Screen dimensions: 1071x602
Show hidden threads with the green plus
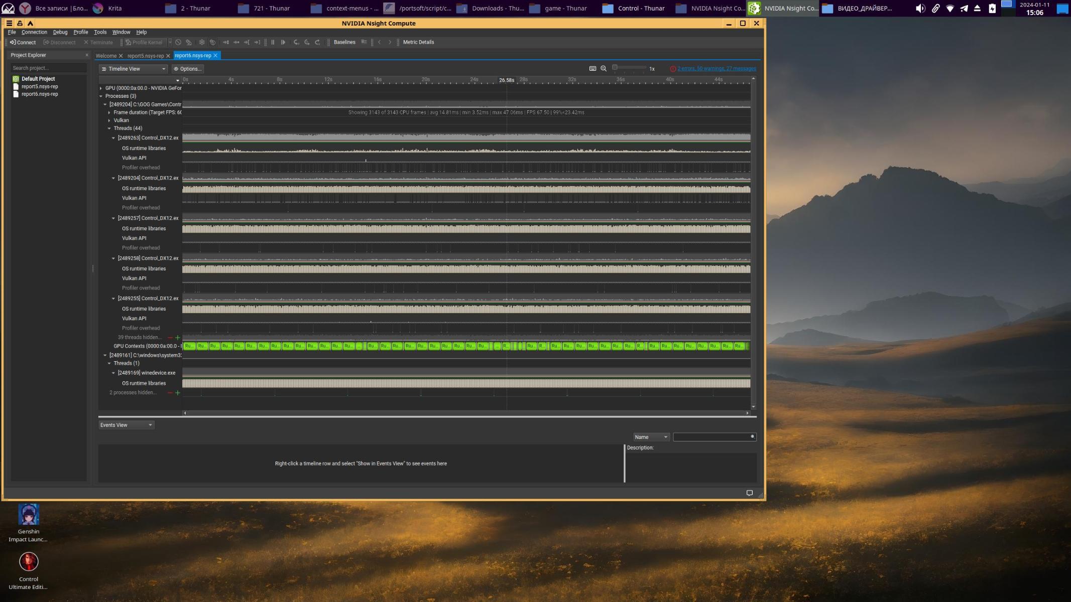178,338
